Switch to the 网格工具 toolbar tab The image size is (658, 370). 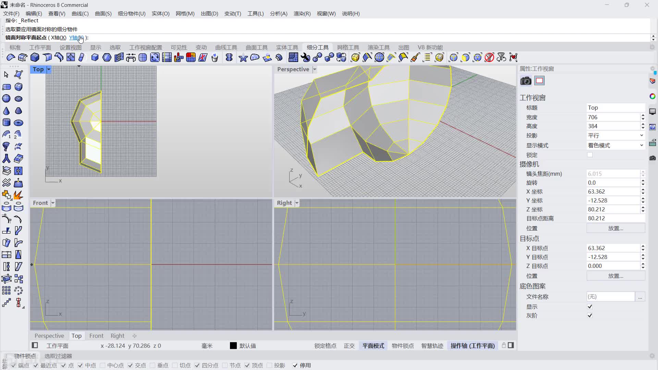click(x=348, y=47)
